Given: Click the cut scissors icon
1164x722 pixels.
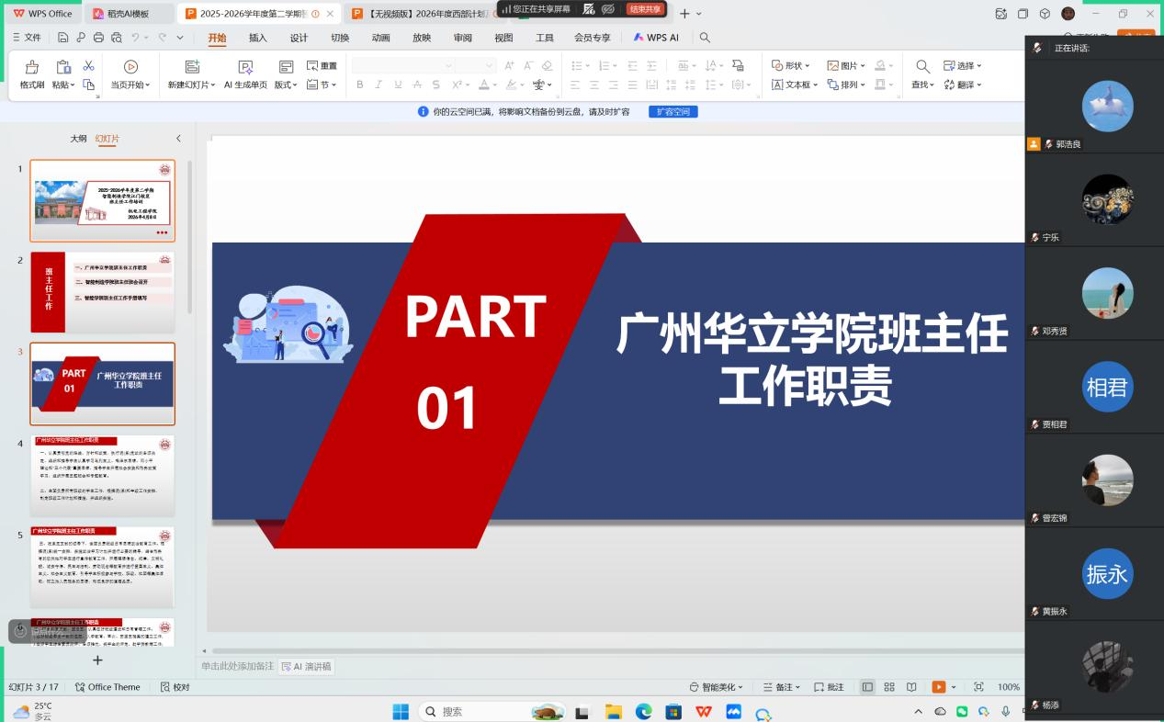Looking at the screenshot, I should 88,65.
